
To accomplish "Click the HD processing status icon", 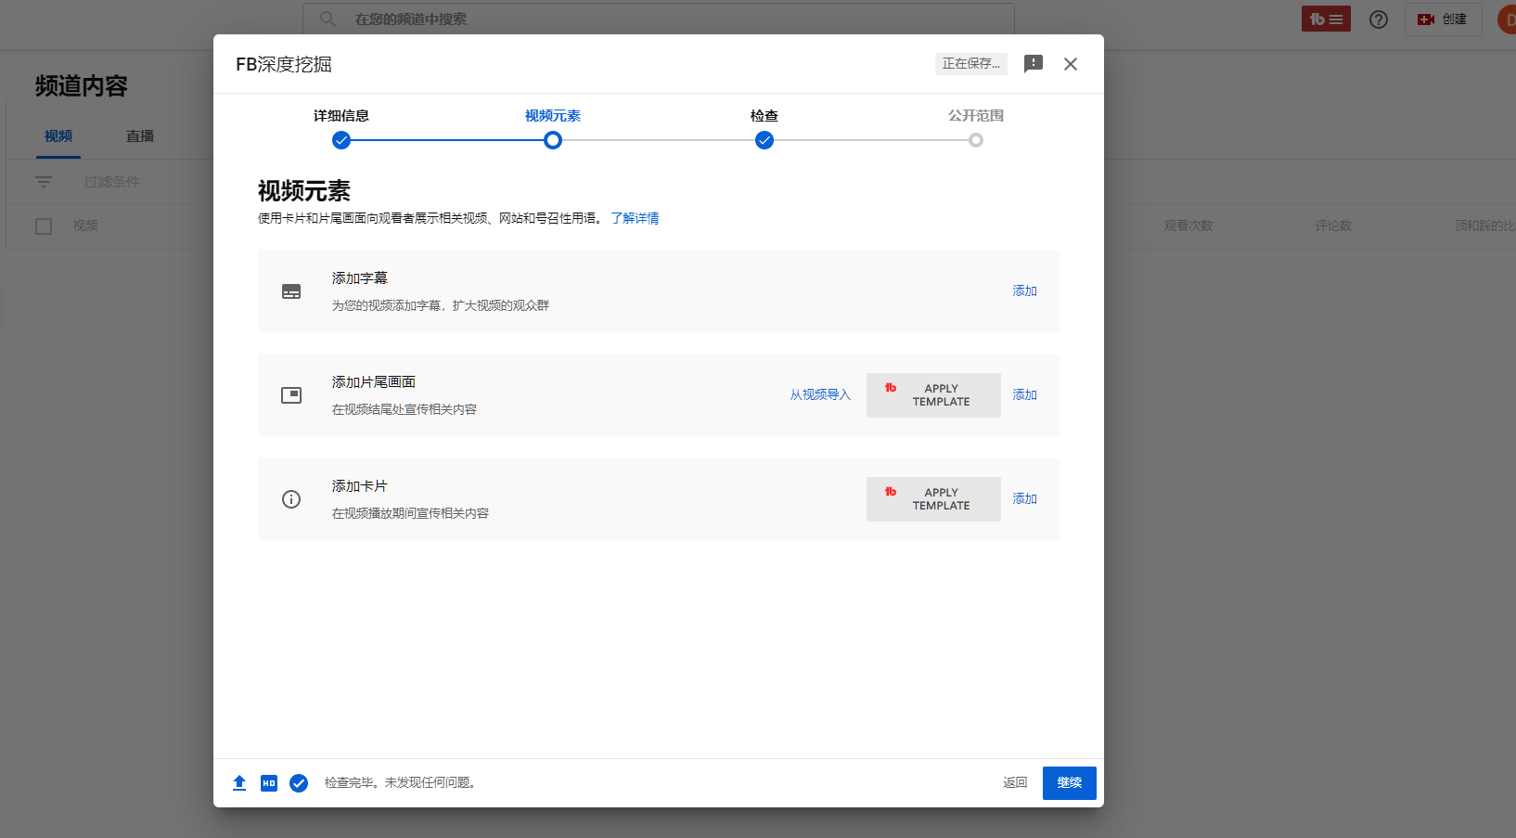I will [269, 783].
